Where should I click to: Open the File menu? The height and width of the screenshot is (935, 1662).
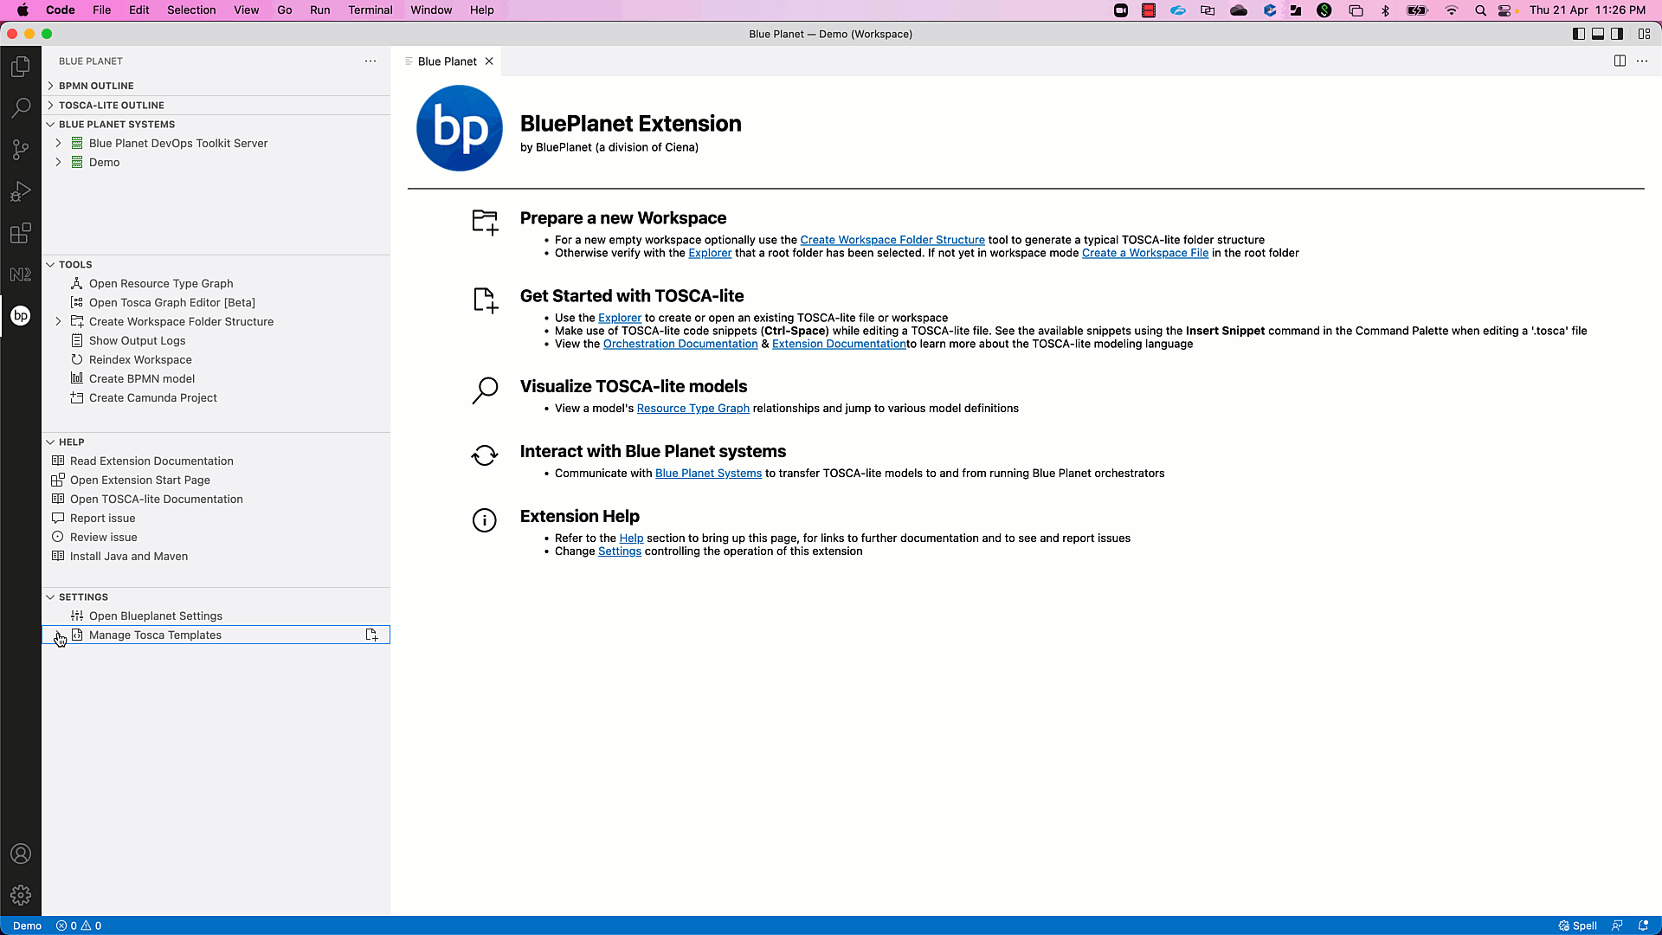pos(102,10)
